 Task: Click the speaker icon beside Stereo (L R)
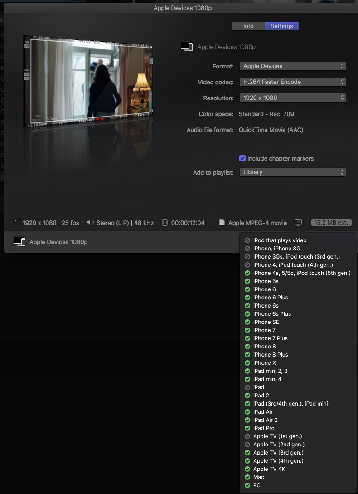[x=90, y=222]
